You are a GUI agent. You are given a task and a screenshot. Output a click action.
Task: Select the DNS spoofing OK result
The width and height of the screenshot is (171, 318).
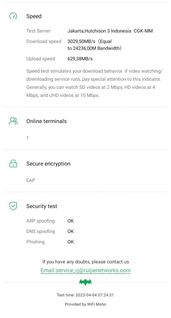70,231
